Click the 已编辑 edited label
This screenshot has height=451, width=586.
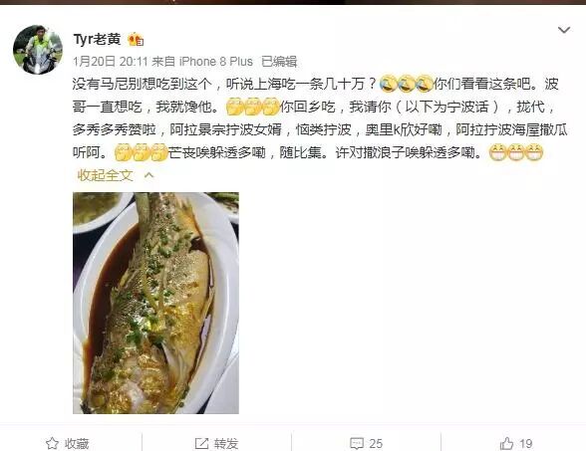click(x=279, y=62)
